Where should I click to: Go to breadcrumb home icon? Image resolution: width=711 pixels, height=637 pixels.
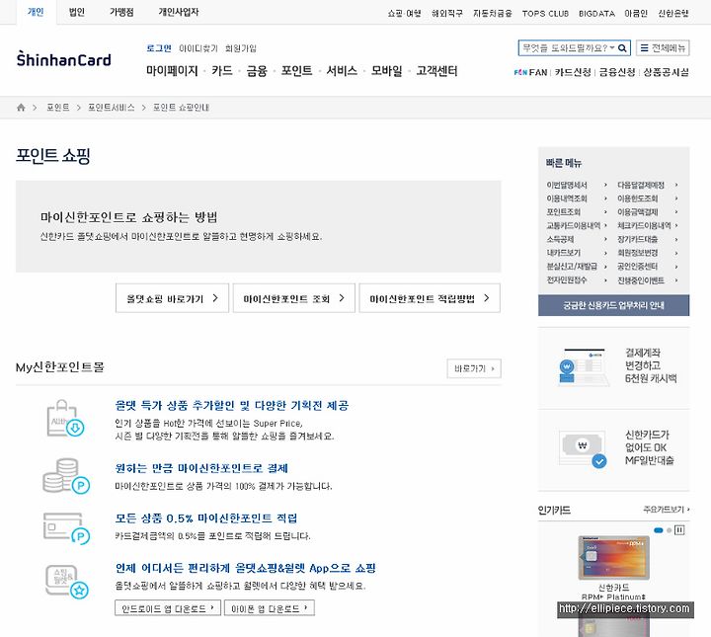tap(21, 108)
